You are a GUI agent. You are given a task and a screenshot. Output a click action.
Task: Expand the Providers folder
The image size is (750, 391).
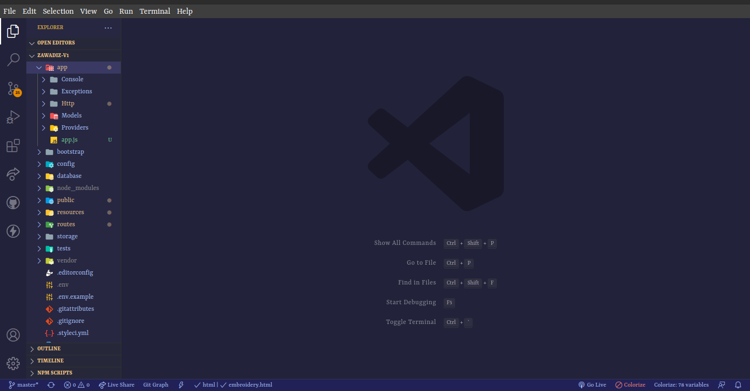[74, 128]
